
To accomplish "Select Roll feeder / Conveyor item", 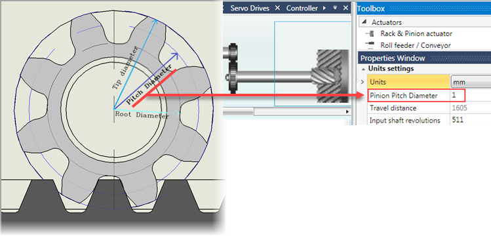I will pyautogui.click(x=416, y=45).
